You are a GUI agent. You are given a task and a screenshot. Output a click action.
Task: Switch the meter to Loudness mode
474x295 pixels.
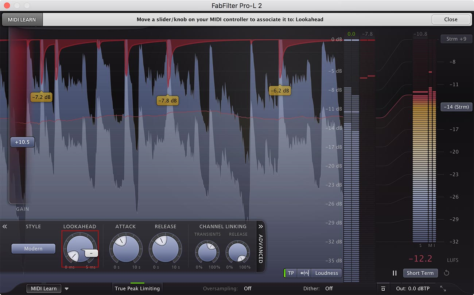(326, 273)
